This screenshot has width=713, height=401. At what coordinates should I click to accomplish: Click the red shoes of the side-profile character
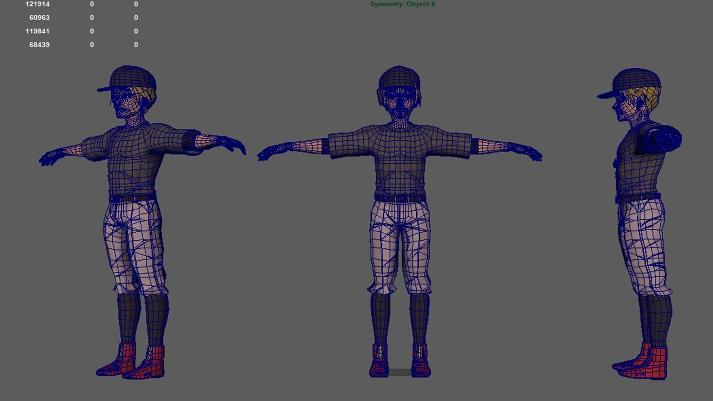640,362
